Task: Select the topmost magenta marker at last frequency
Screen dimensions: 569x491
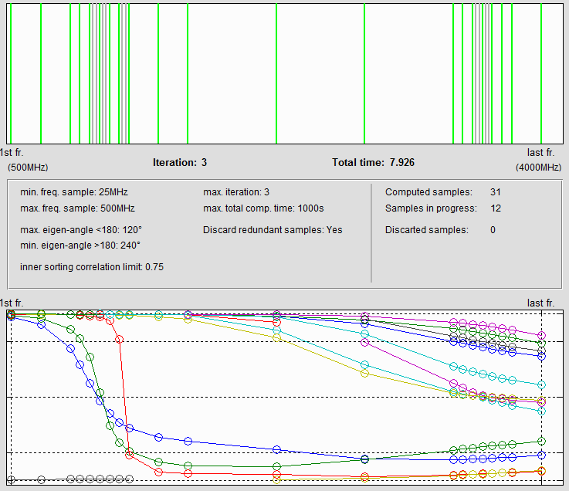Action: (542, 335)
